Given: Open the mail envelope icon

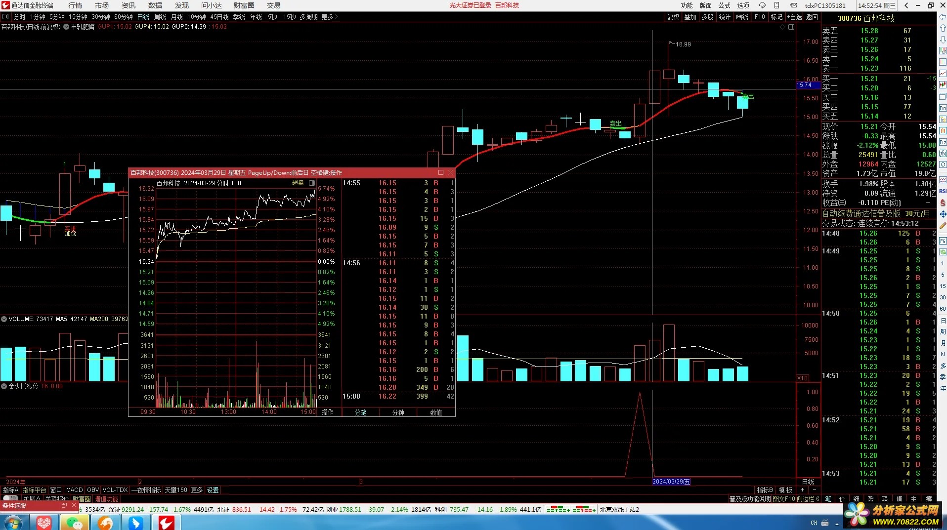Looking at the screenshot, I should point(793,5).
